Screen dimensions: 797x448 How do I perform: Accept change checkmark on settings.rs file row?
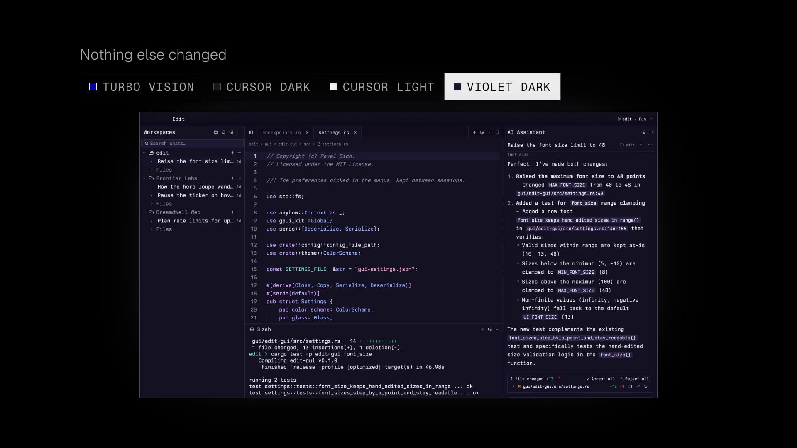(638, 387)
